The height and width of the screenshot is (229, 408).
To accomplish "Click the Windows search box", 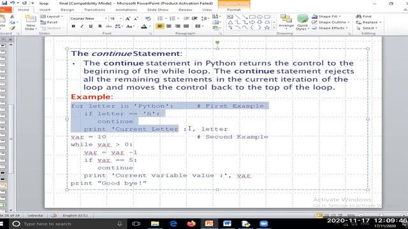I will click(x=68, y=223).
